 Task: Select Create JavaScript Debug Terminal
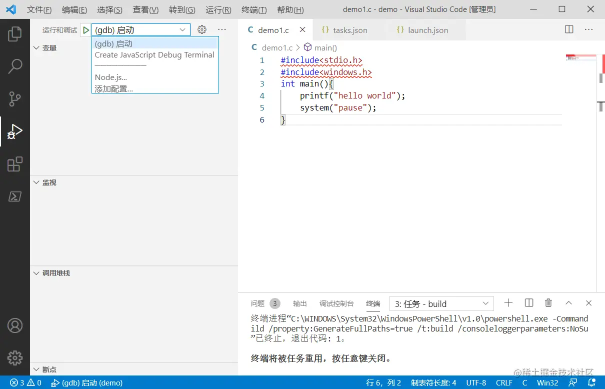tap(154, 55)
